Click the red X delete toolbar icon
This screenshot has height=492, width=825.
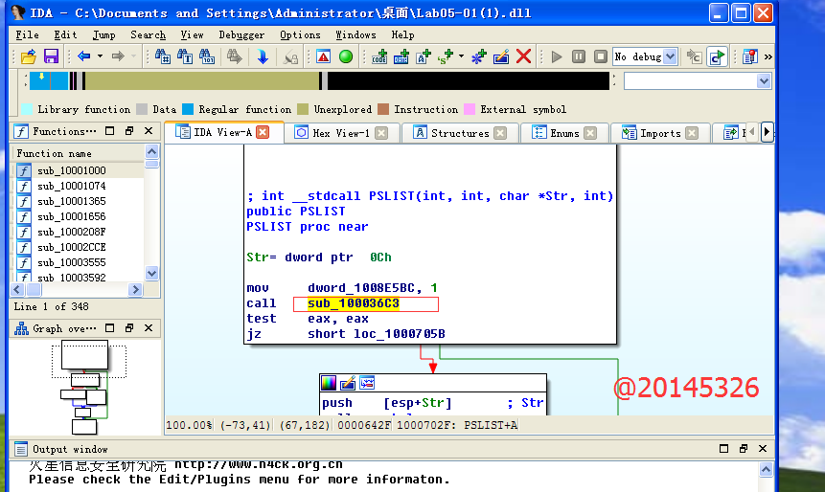pyautogui.click(x=523, y=57)
